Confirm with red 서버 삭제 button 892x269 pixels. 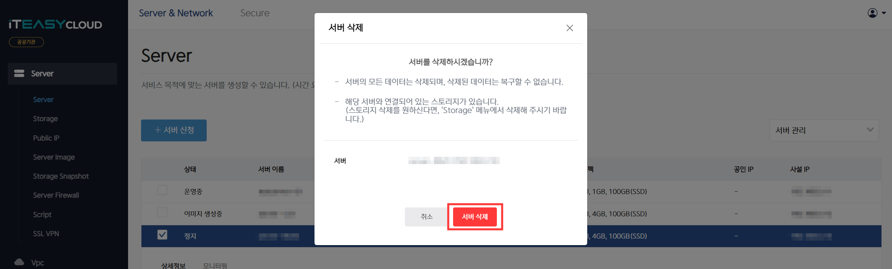475,217
